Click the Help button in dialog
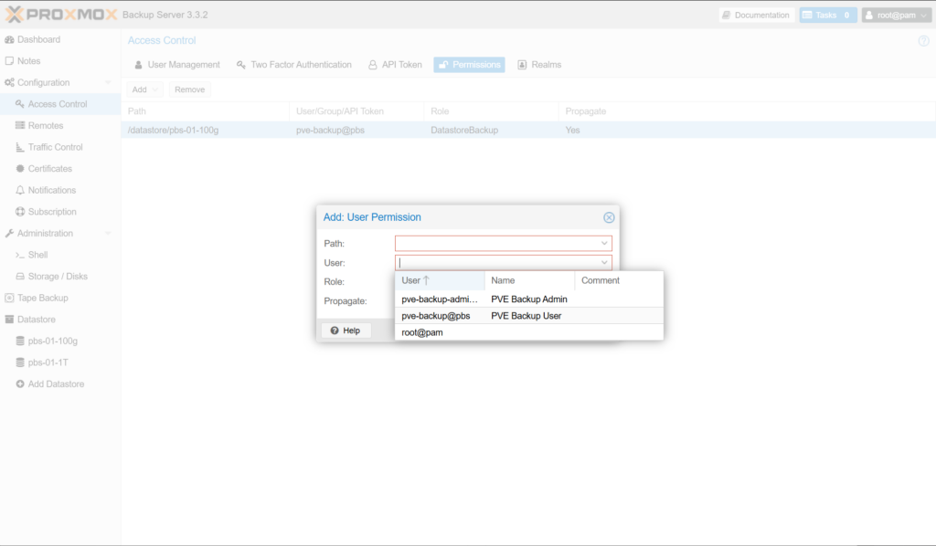The height and width of the screenshot is (546, 936). point(346,331)
